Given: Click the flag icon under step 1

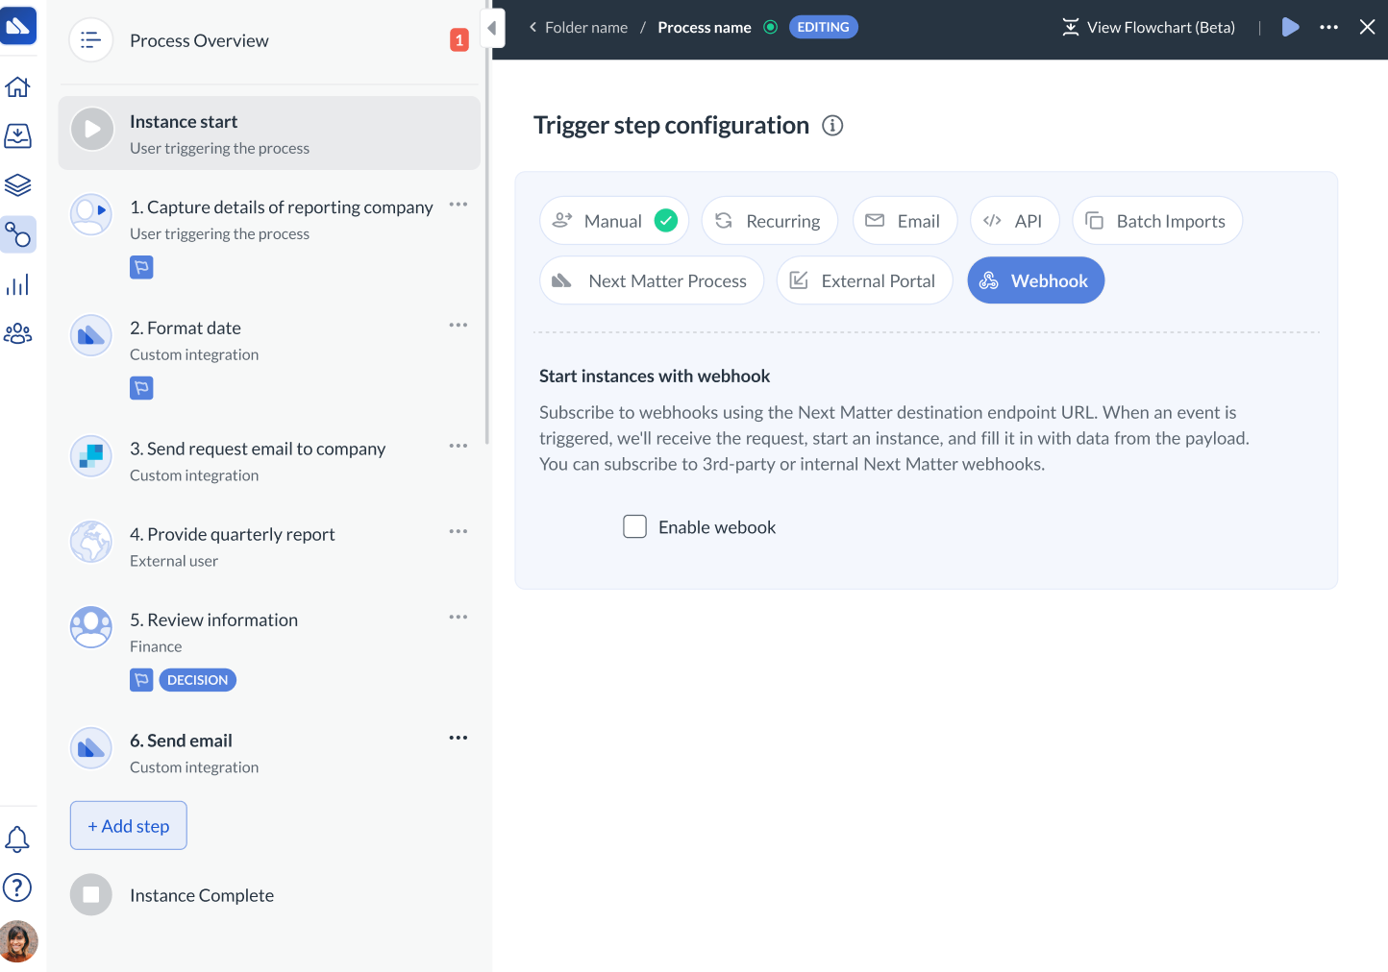Looking at the screenshot, I should click(x=141, y=268).
